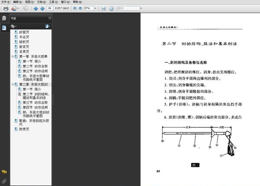Viewport: 260px width, 186px height.
Task: Select the 第一章 东岳太极拳 bookmark
Action: (33, 56)
